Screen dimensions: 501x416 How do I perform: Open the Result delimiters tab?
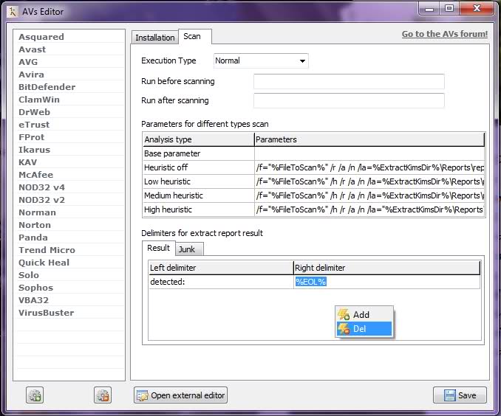(x=158, y=248)
